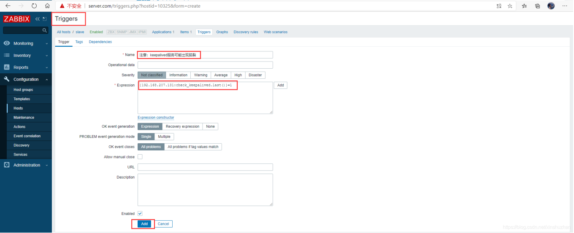Click Add button beside Expression field
This screenshot has width=574, height=233.
point(281,85)
